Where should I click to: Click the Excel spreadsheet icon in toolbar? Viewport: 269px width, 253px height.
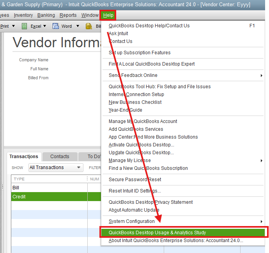pos(24,26)
